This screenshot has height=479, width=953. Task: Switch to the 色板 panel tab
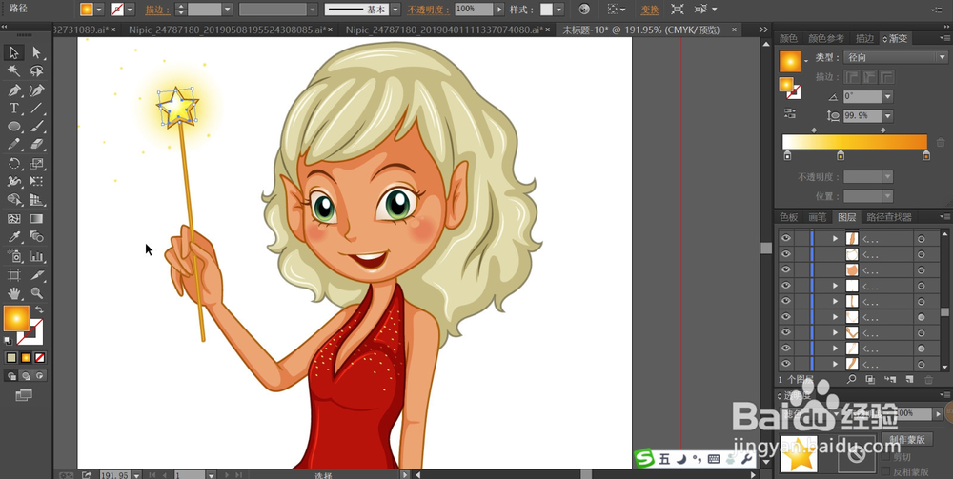click(789, 217)
